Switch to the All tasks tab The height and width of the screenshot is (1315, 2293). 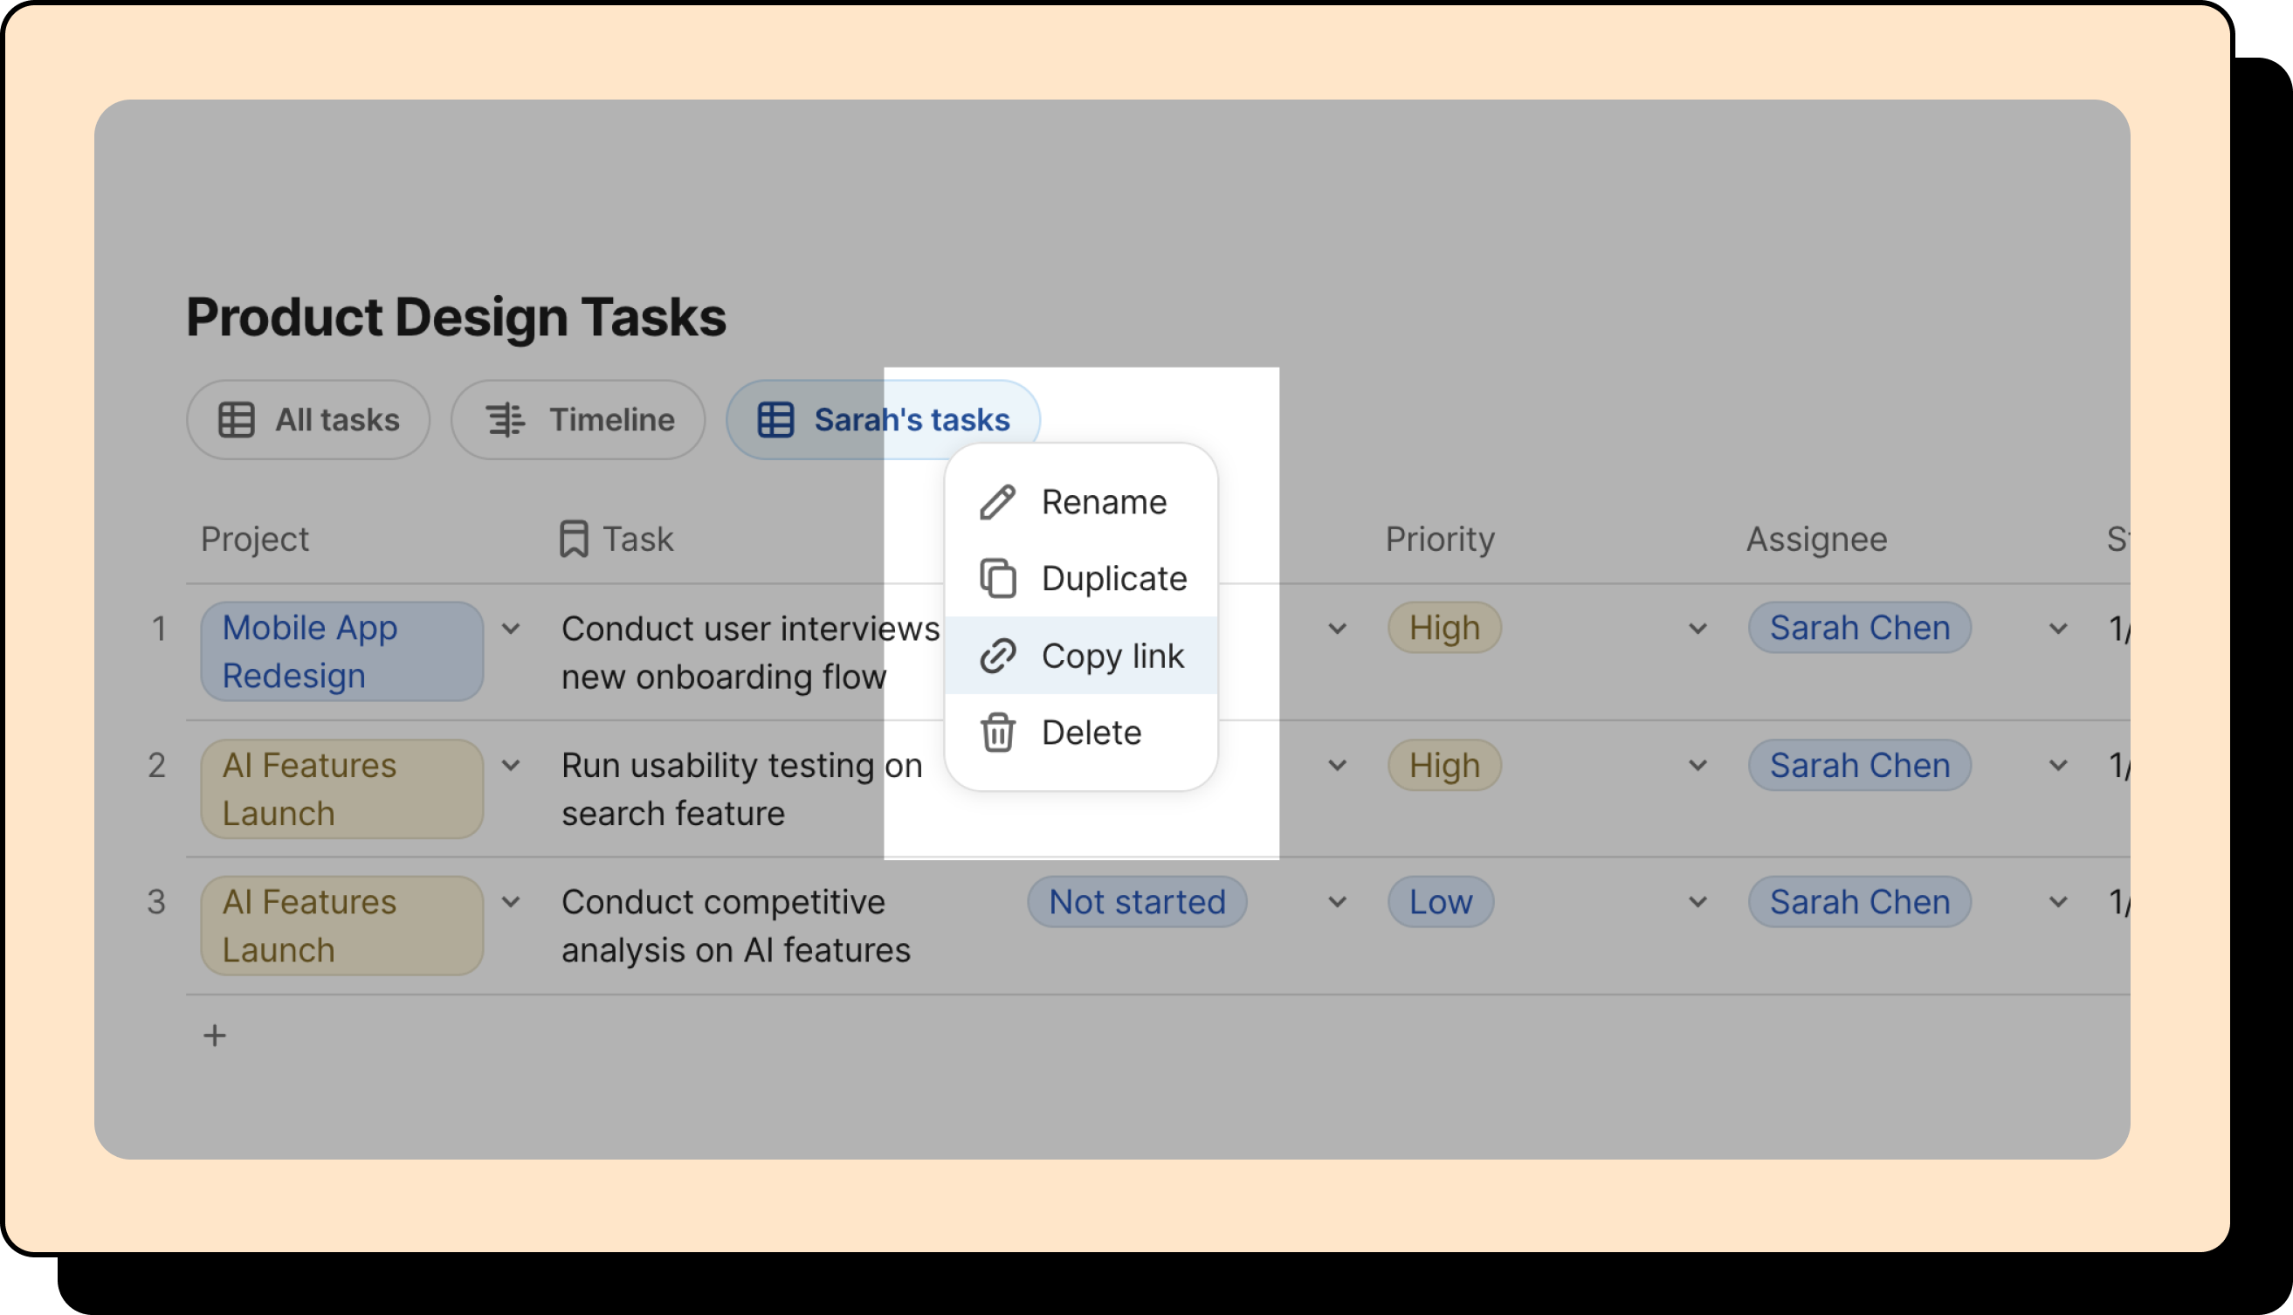coord(308,420)
